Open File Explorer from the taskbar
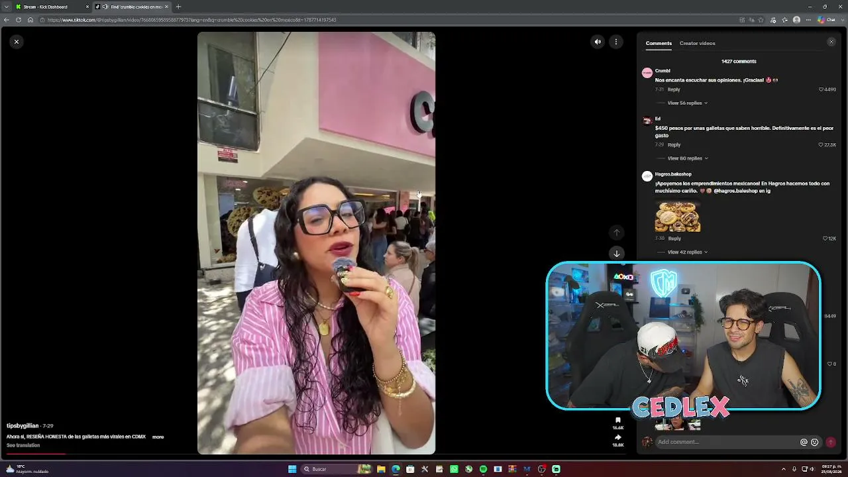 point(381,469)
